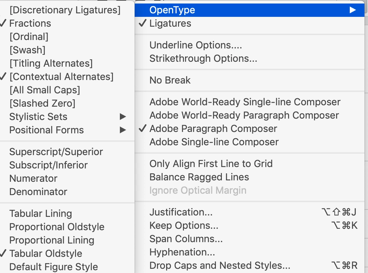Apply Denominator formatting
The image size is (368, 273).
point(67,192)
